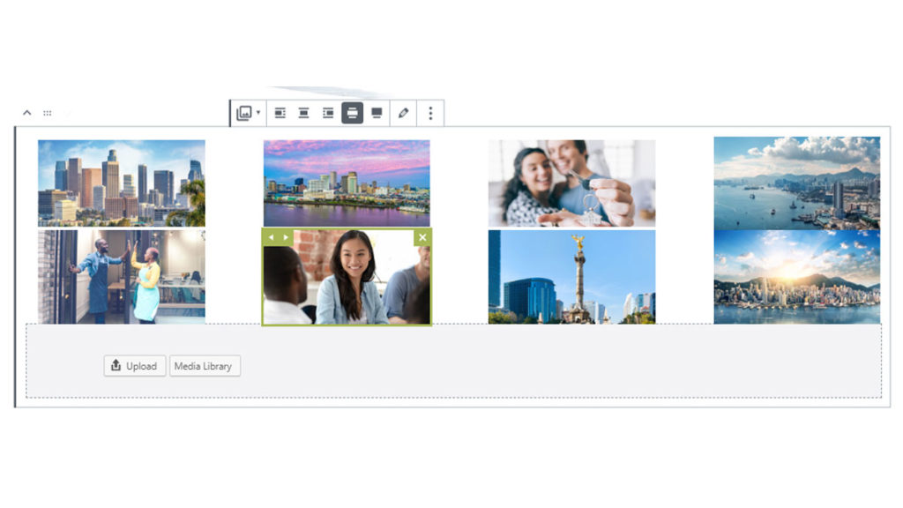Toggle the full width alignment
The image size is (903, 508).
[x=377, y=113]
